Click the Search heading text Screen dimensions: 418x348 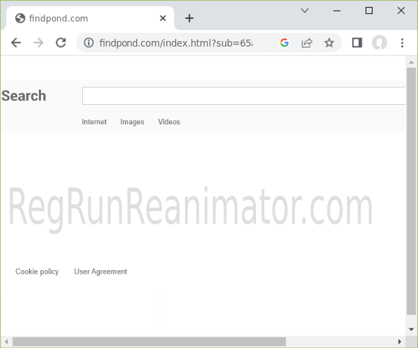24,96
